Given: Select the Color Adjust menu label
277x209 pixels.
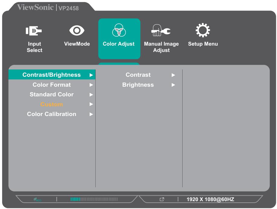Looking at the screenshot, I should click(119, 44).
